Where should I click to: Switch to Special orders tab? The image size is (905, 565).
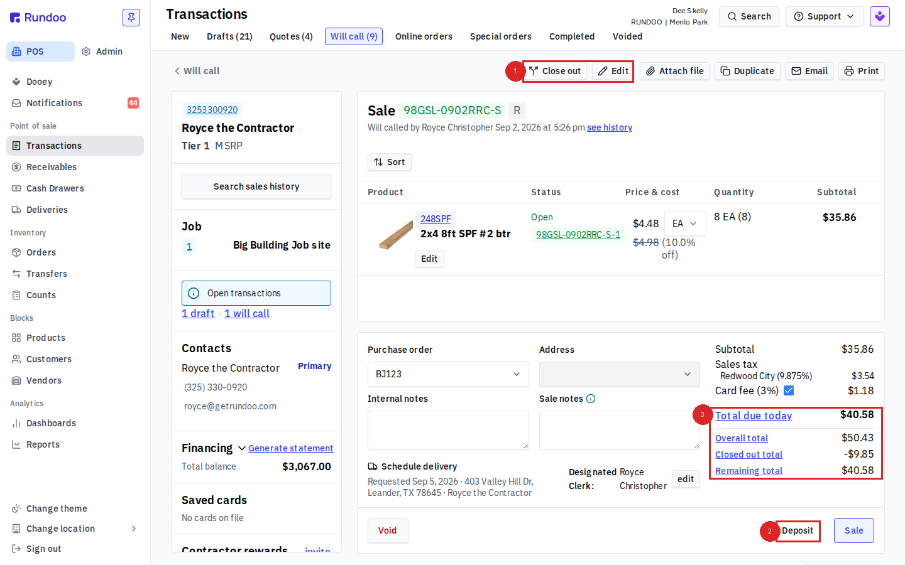tap(501, 36)
